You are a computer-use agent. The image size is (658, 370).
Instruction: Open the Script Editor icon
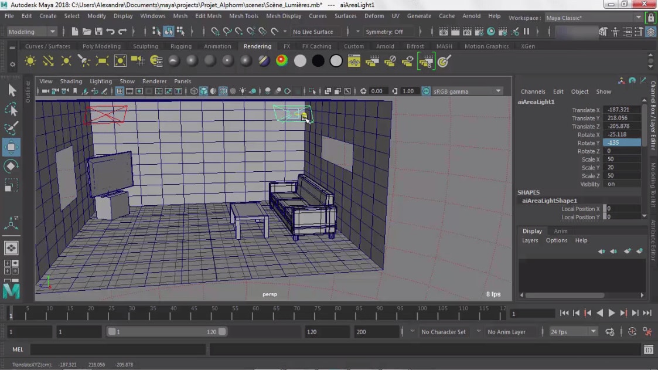(x=649, y=349)
